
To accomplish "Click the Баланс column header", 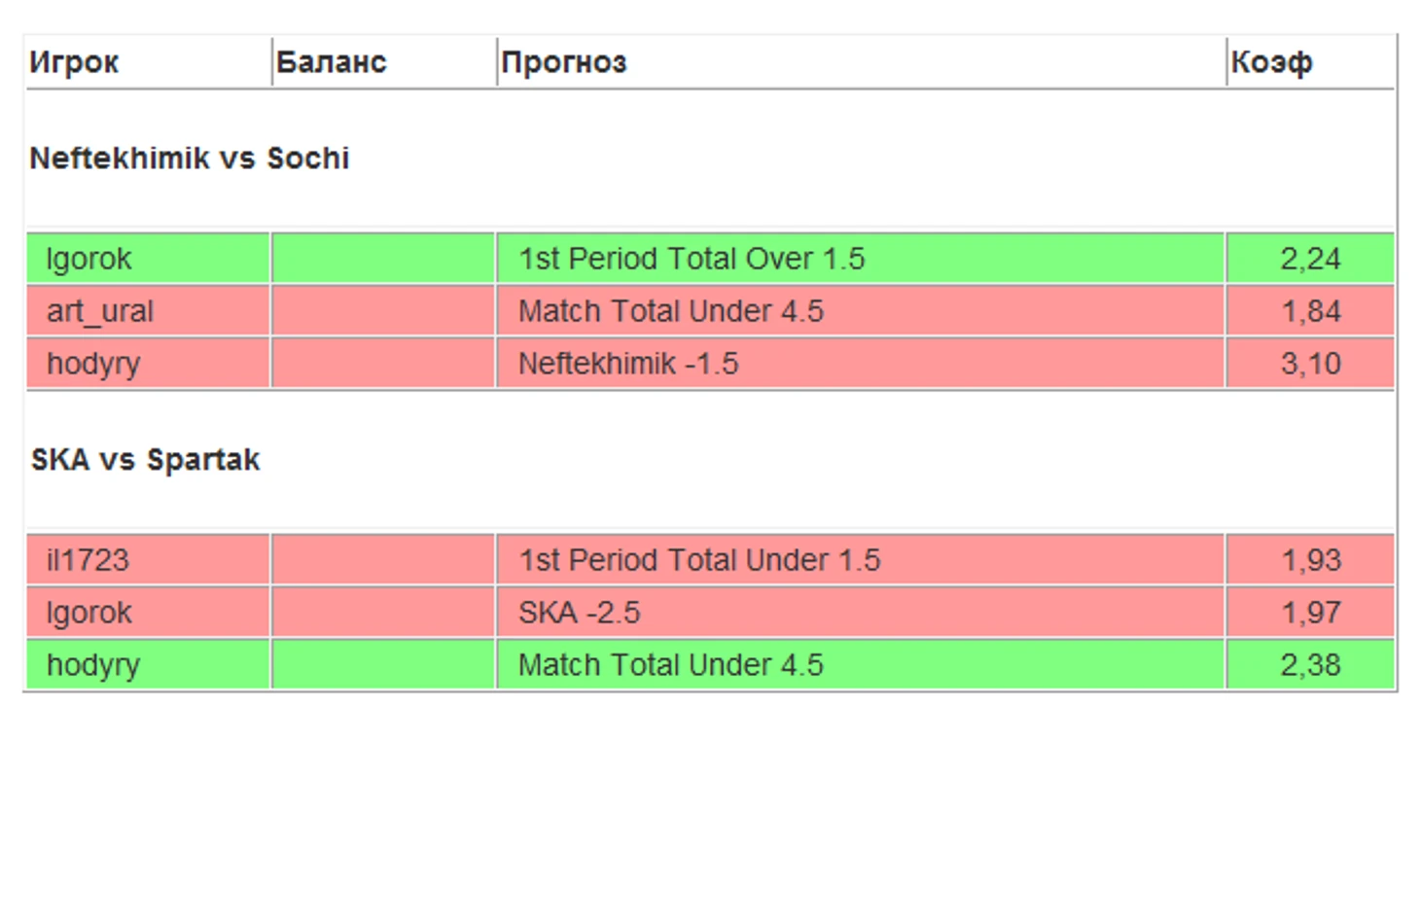I will pos(331,62).
